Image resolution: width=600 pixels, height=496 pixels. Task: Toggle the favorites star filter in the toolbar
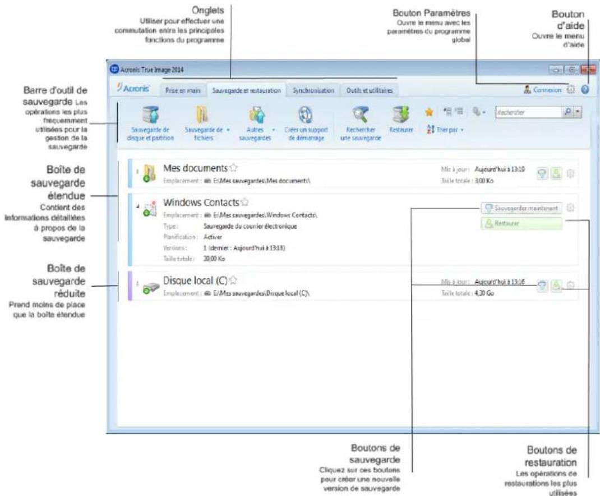coord(429,112)
